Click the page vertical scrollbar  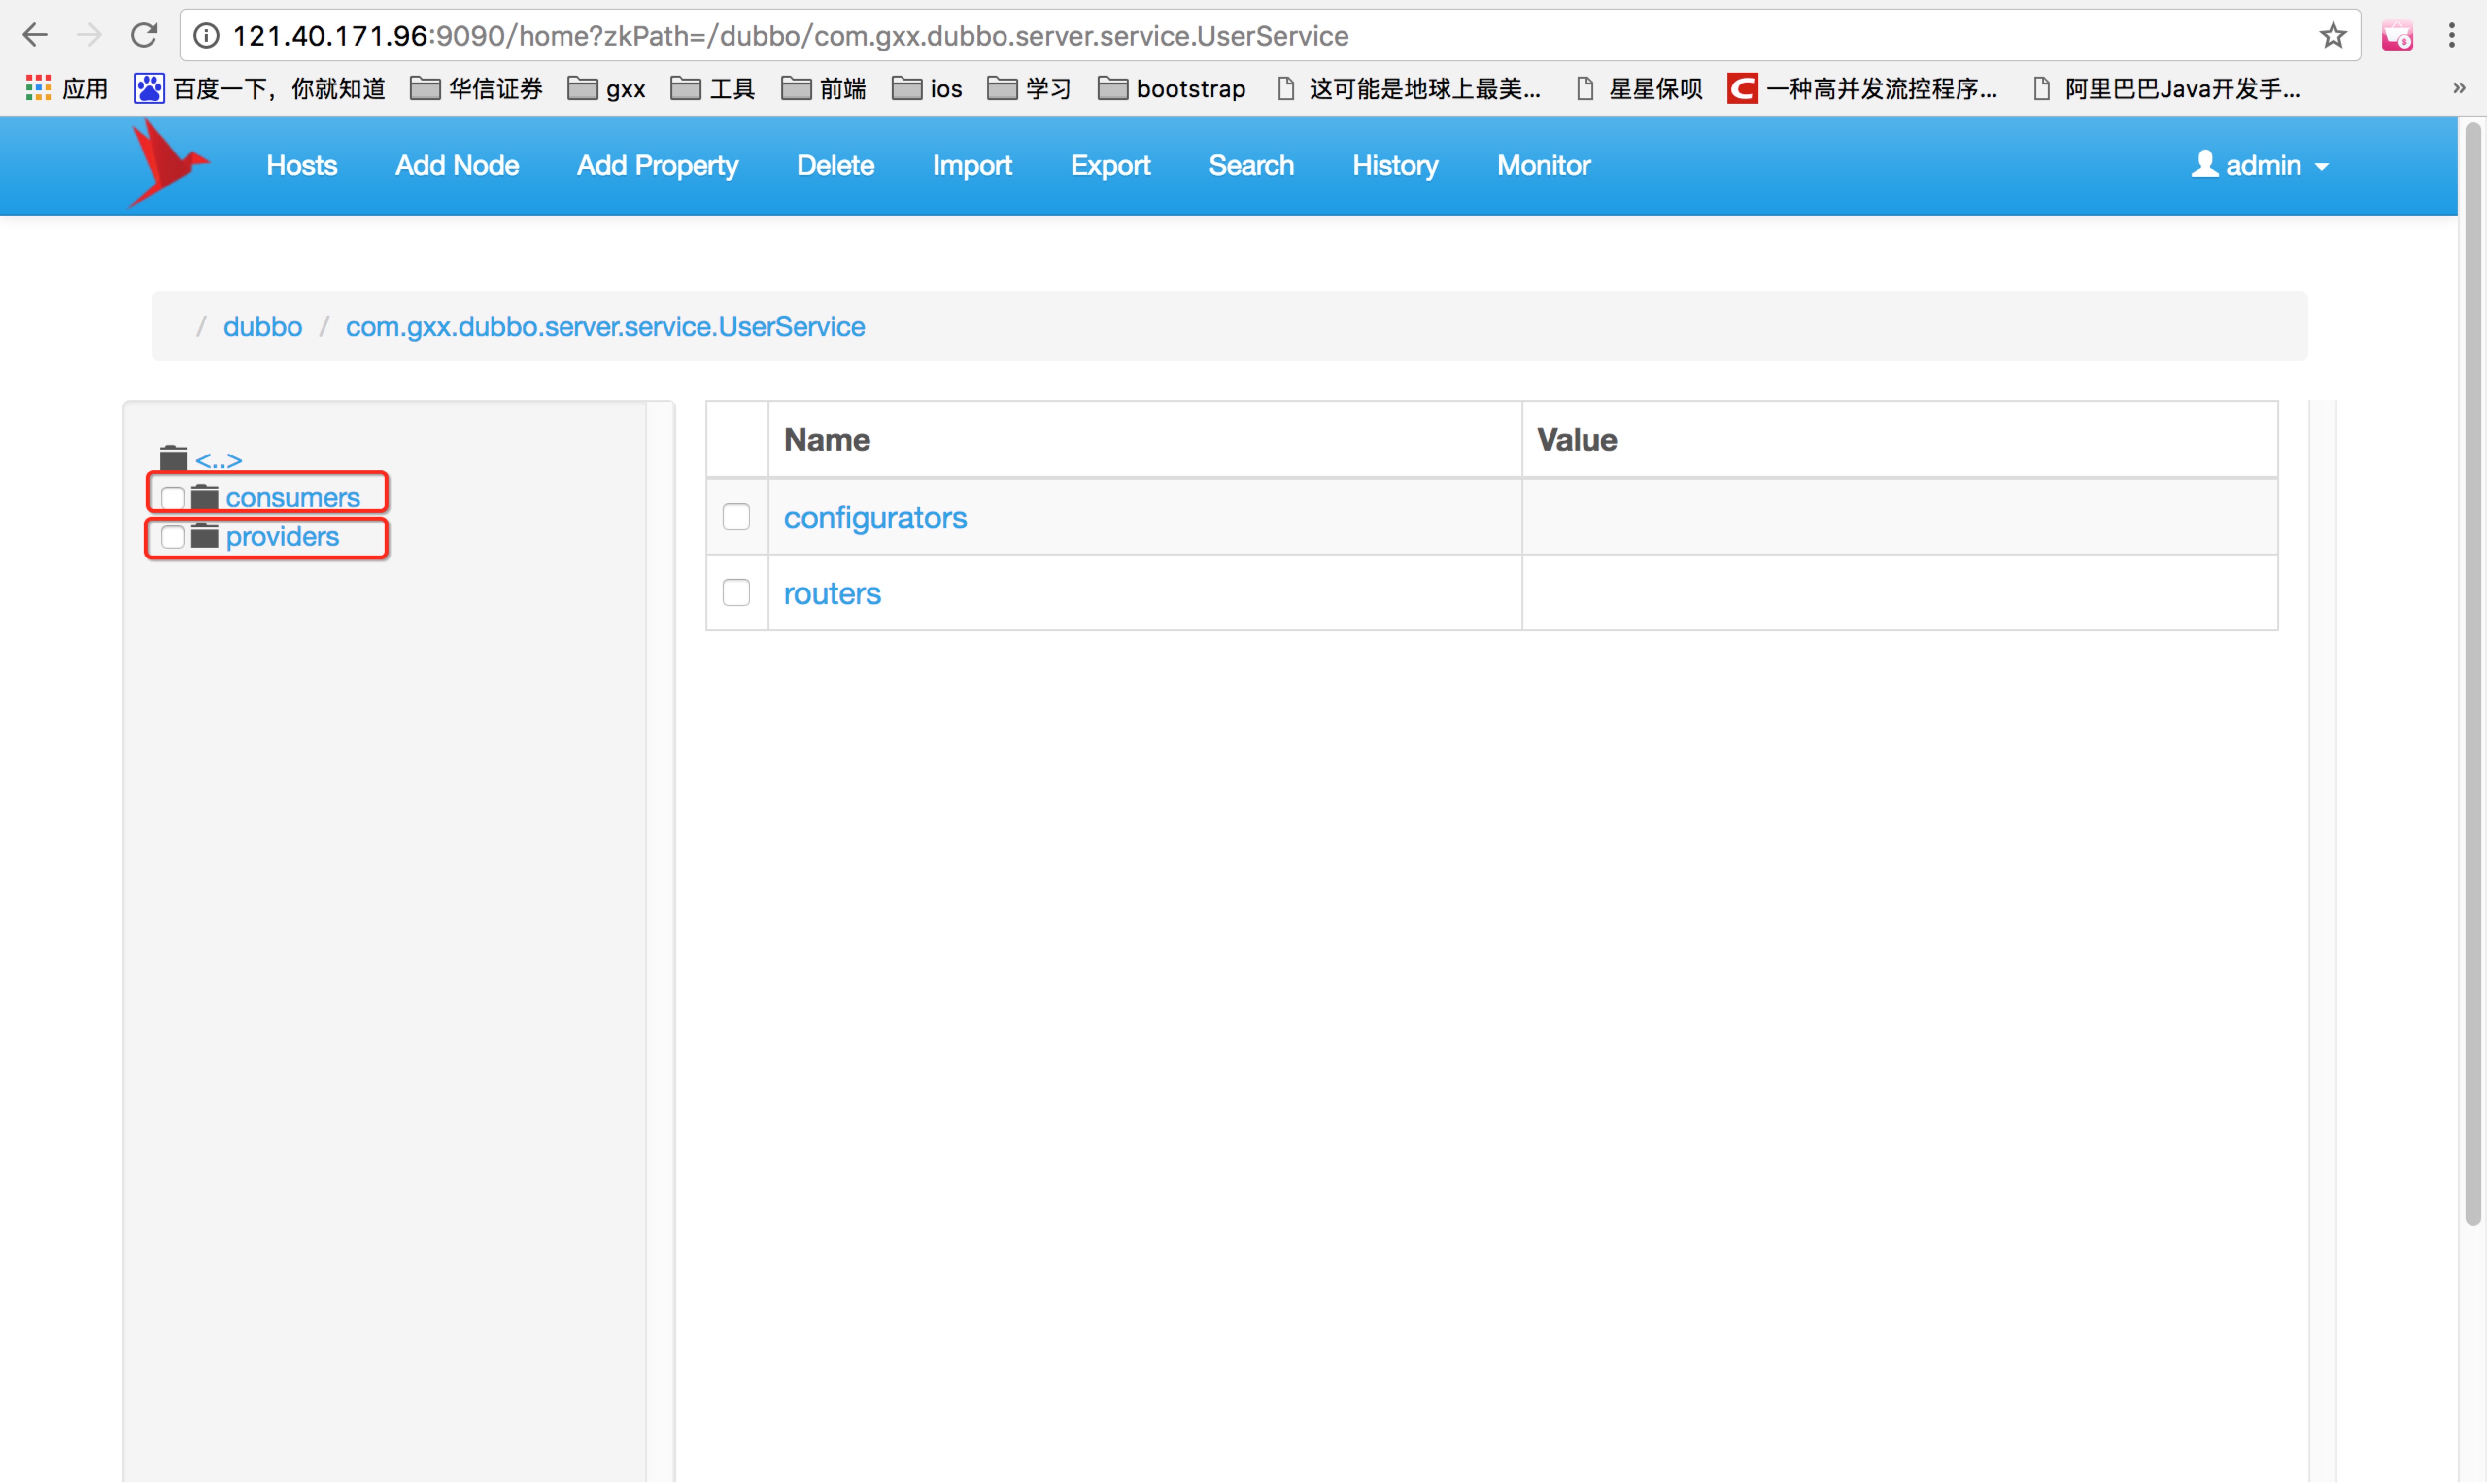(x=2472, y=675)
